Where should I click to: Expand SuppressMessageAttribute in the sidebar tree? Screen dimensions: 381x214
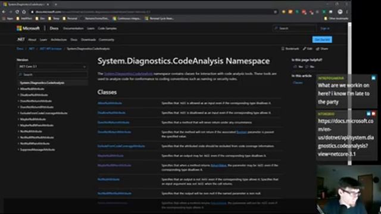tap(18, 150)
